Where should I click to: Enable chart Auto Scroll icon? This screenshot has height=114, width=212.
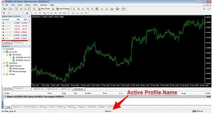click(x=102, y=9)
